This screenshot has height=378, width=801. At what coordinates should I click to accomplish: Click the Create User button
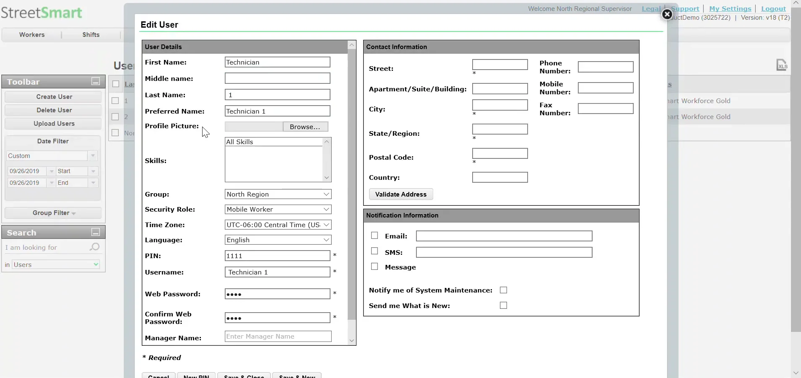click(53, 97)
